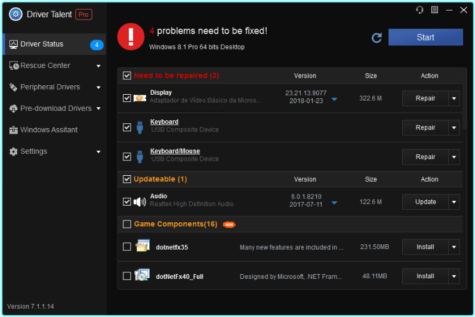Viewport: 475px width, 317px height.
Task: Click the Driver Status monitor icon
Action: click(x=13, y=44)
